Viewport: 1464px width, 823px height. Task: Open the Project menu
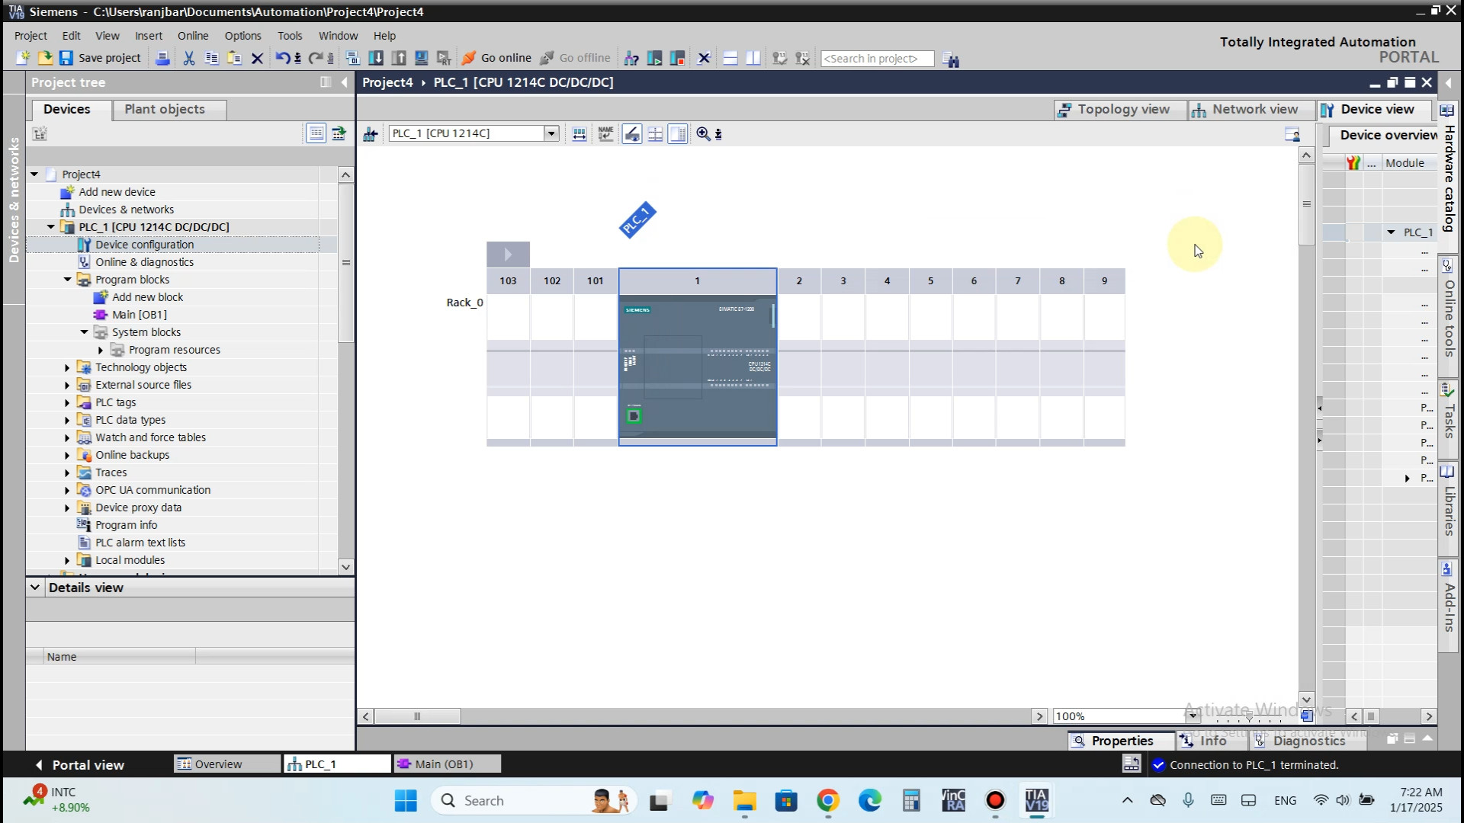(30, 36)
